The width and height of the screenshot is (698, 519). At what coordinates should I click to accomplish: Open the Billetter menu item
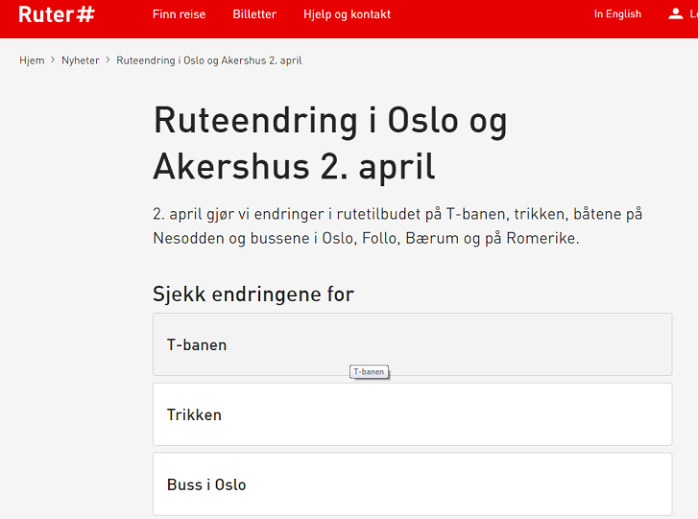pyautogui.click(x=254, y=14)
